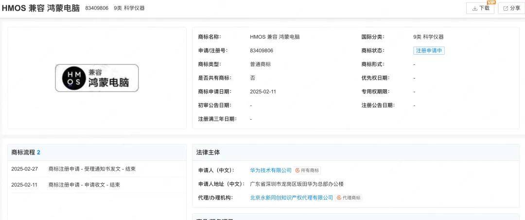Click the 专用权期限 label

tap(376, 92)
